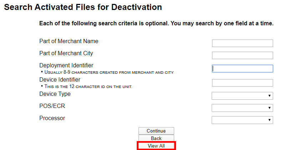The height and width of the screenshot is (150, 287).
Task: Click the Processor label
Action: pyautogui.click(x=52, y=118)
